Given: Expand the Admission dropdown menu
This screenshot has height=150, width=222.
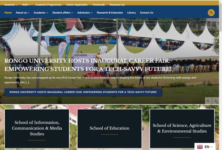Looking at the screenshot, I should [85, 13].
